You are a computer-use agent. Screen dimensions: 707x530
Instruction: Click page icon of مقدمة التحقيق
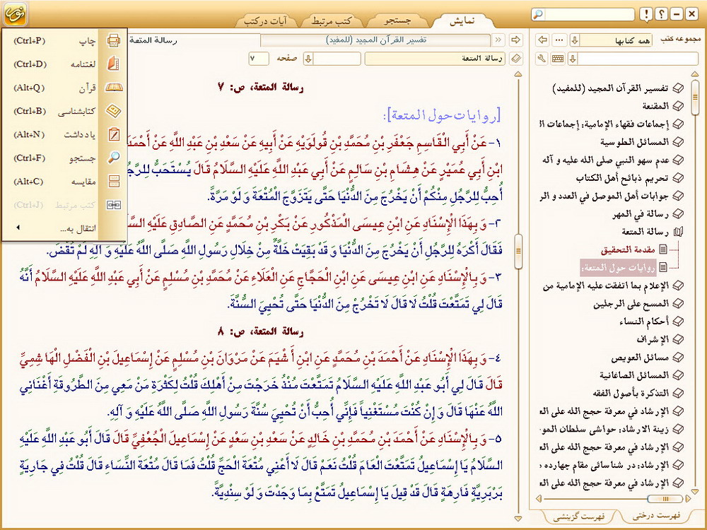[x=663, y=249]
